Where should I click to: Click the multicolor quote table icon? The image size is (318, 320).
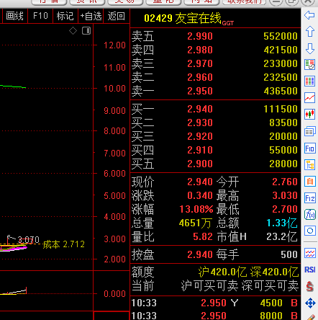point(309,81)
